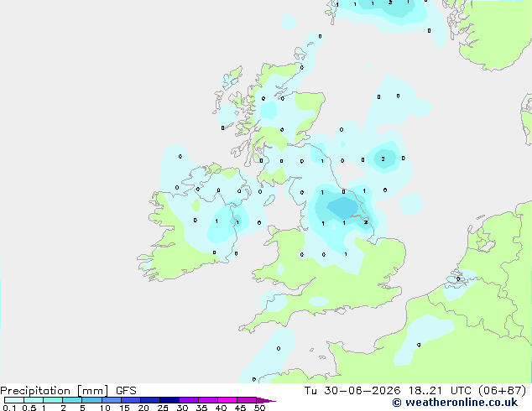Click the "18..21 UTC" time range text
Image resolution: width=532 pixels, height=411 pixels.
(440, 391)
